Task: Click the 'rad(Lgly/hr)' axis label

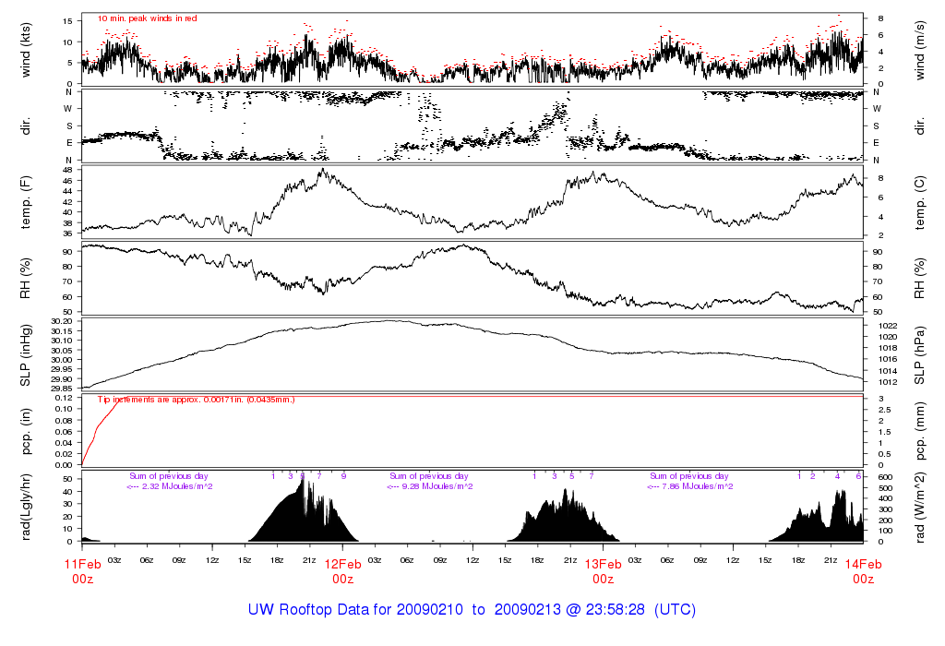Action: click(x=25, y=508)
